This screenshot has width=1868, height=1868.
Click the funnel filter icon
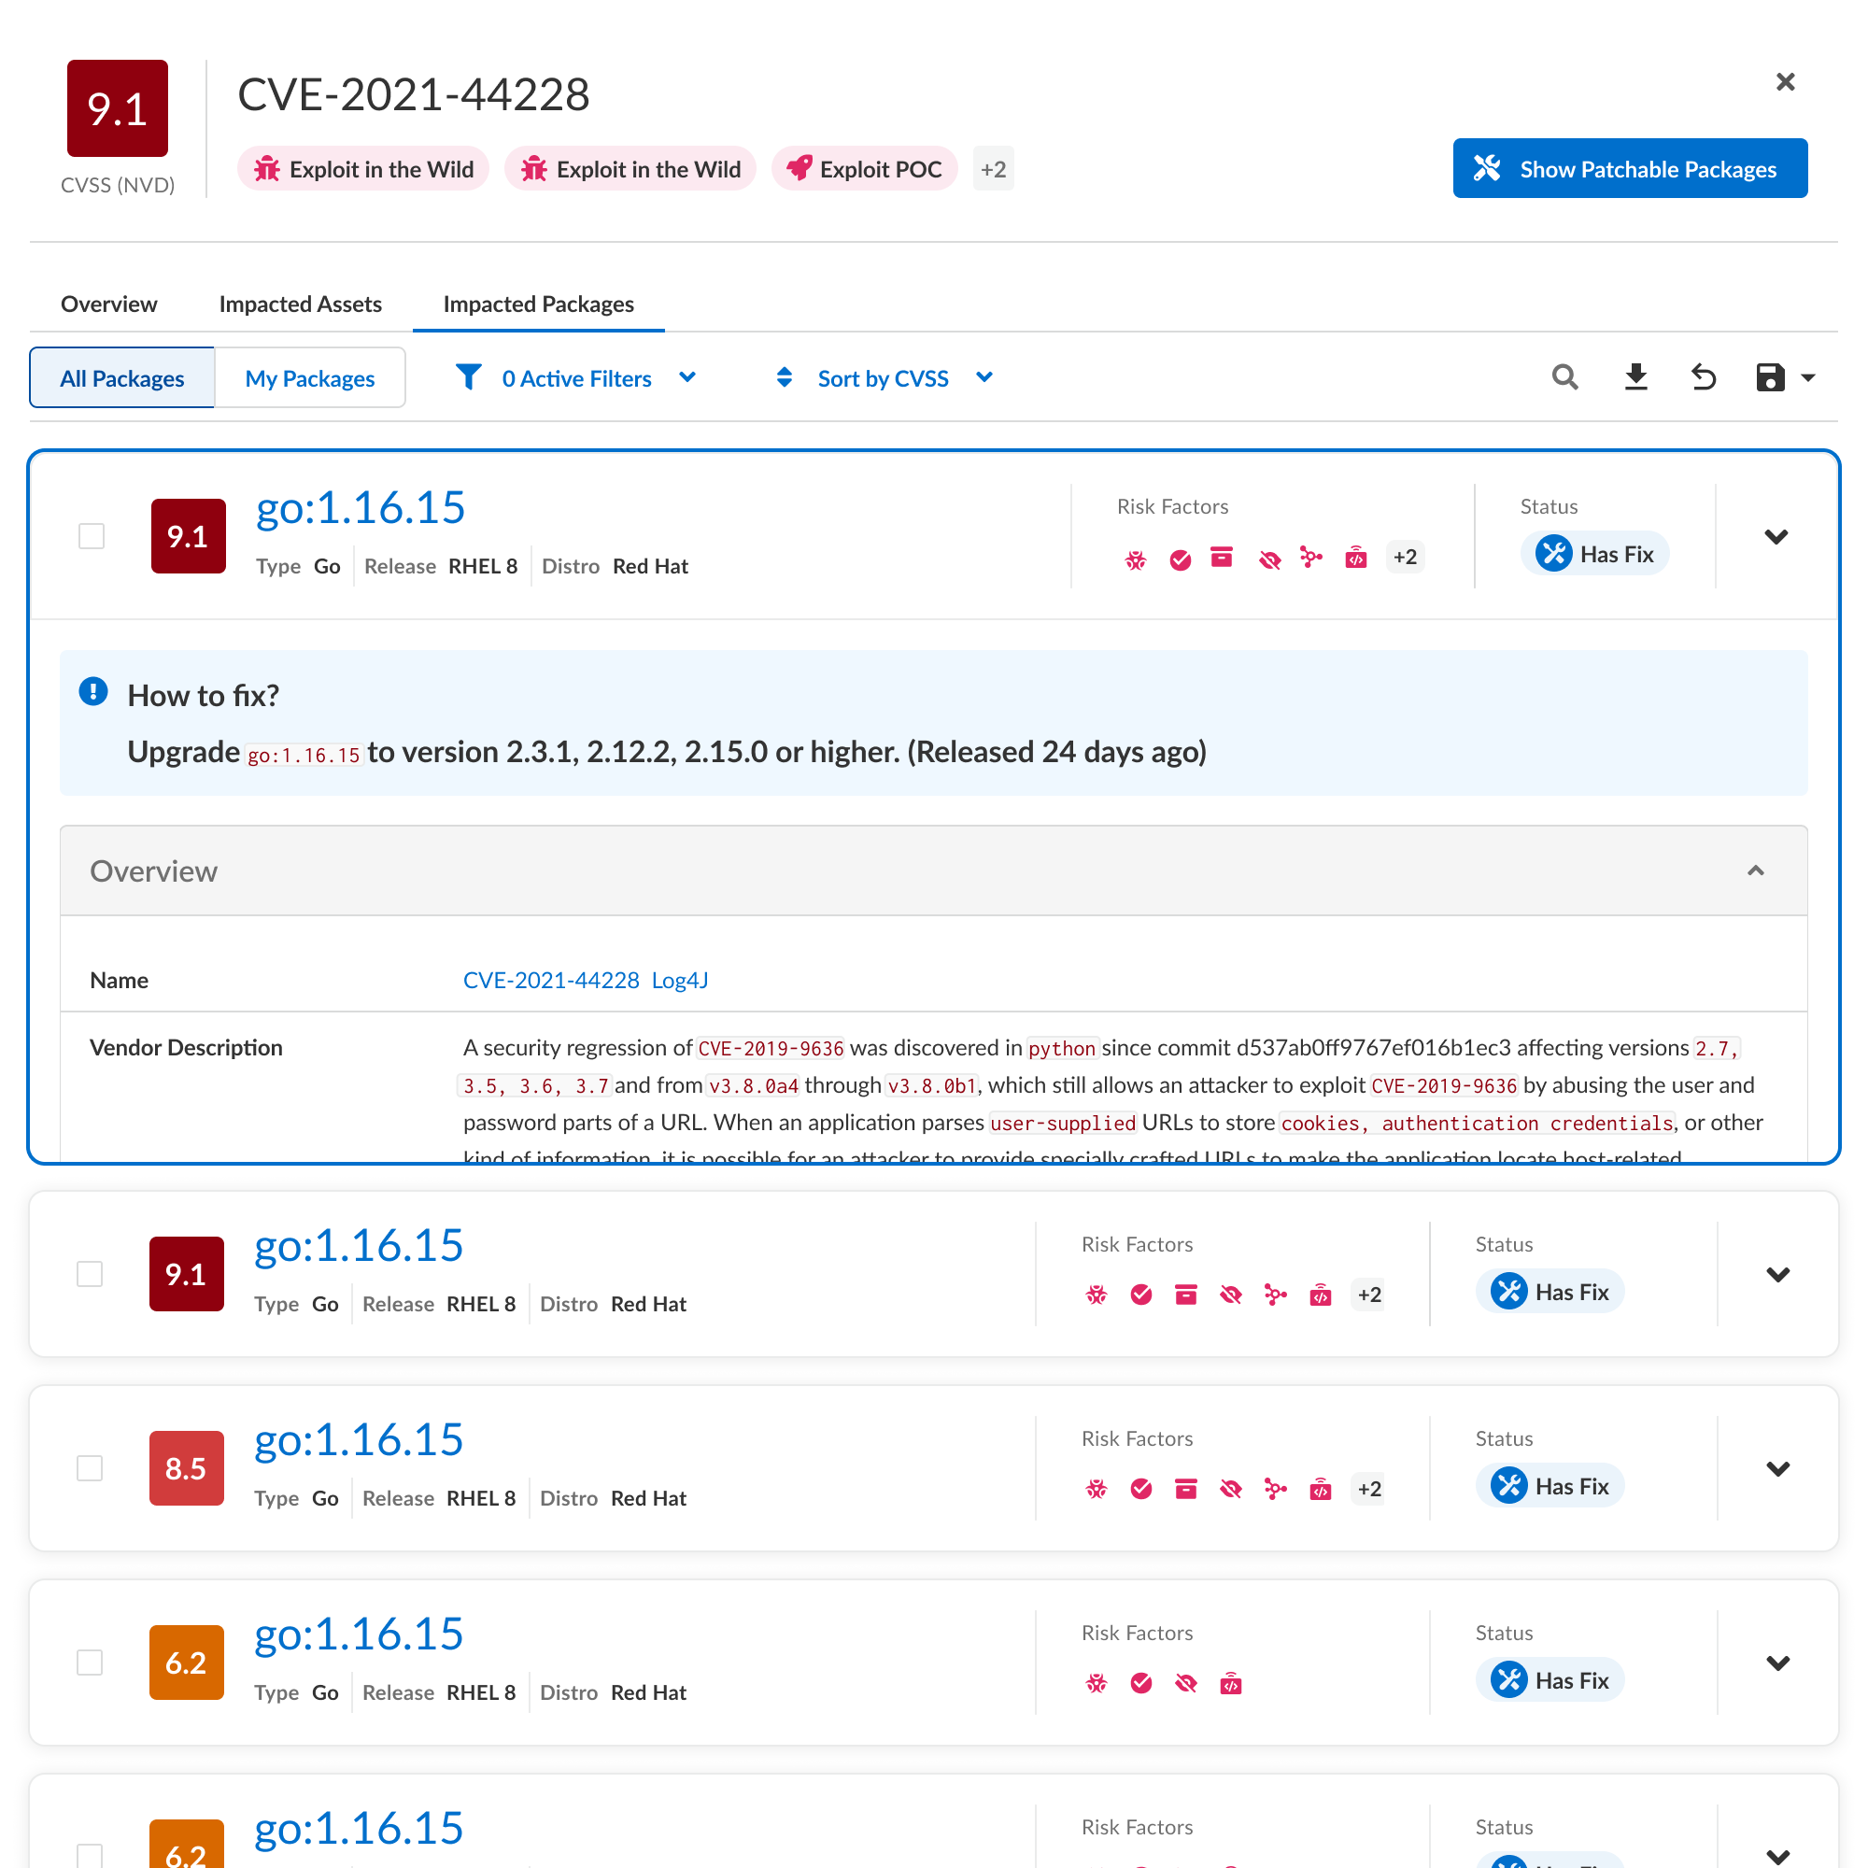click(x=468, y=377)
